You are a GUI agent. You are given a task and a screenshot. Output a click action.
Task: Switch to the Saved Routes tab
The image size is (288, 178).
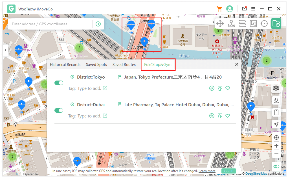(124, 64)
